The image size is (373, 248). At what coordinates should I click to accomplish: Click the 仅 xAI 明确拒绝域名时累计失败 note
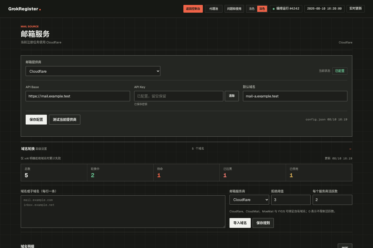41,158
